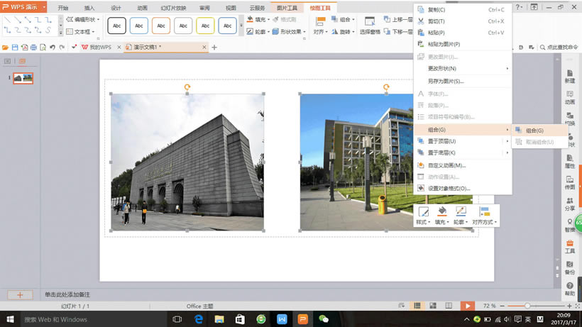
Task: Close the 演示文稿1 document tab
Action: click(204, 47)
